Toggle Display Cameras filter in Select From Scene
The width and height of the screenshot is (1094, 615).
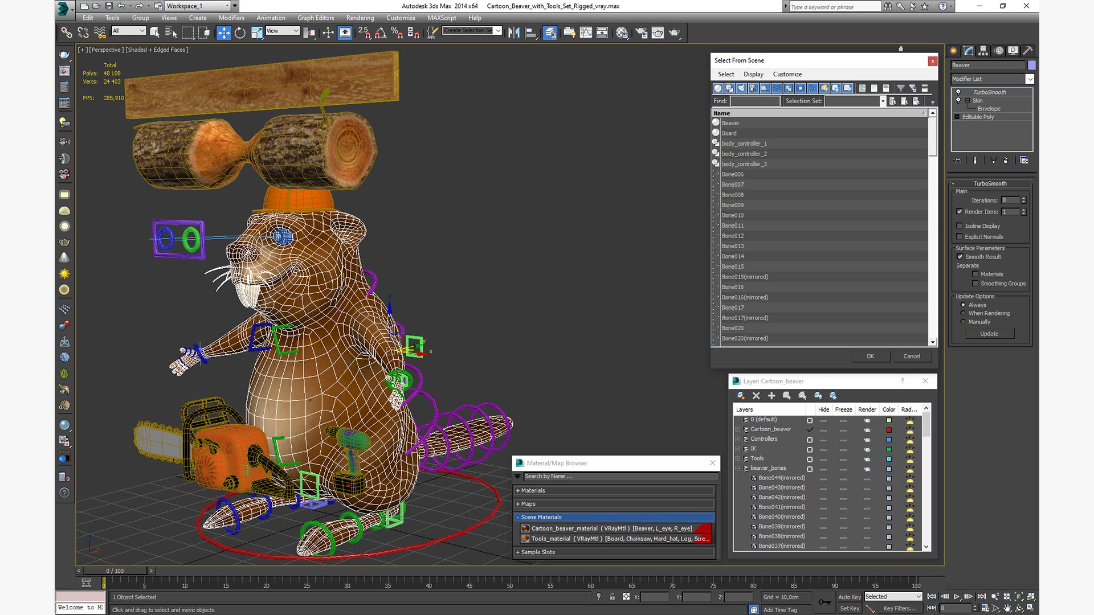coord(753,88)
